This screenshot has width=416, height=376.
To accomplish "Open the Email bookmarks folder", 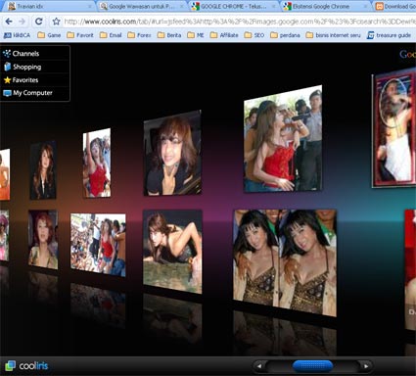I will click(111, 35).
